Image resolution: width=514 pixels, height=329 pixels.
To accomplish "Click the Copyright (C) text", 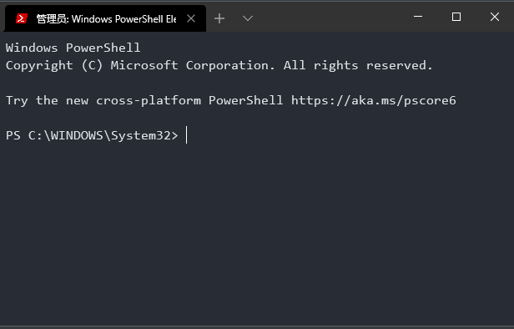I will click(x=54, y=66).
